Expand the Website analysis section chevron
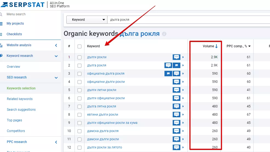The width and height of the screenshot is (270, 152). click(56, 45)
